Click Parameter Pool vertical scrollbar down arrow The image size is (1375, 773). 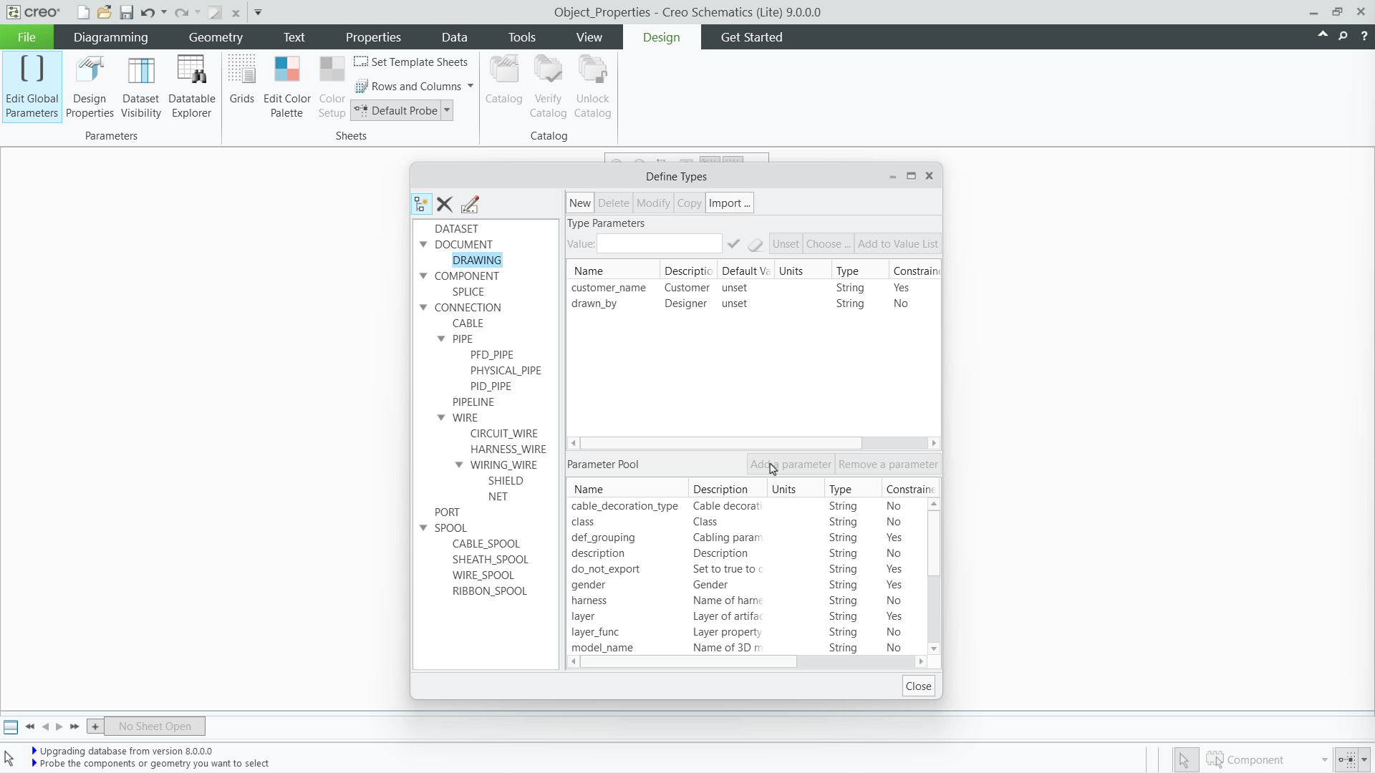point(933,648)
